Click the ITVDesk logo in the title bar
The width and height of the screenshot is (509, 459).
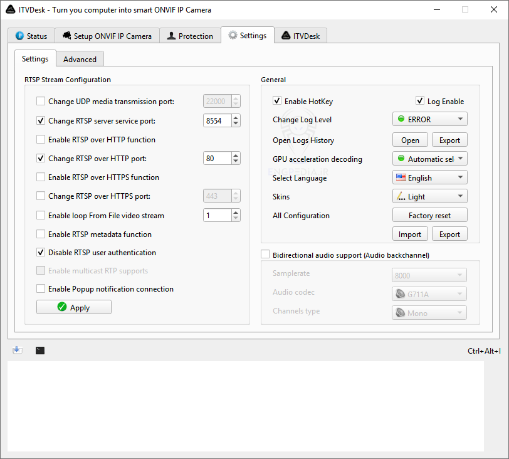(x=10, y=9)
